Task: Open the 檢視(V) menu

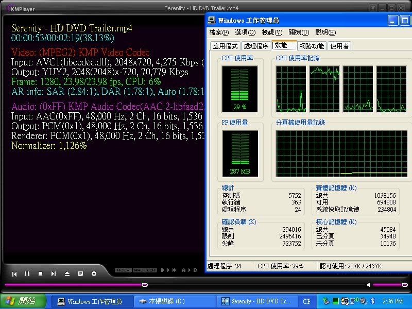Action: tap(272, 32)
